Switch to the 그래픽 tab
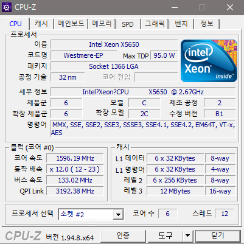This screenshot has width=244, height=244. tap(155, 24)
